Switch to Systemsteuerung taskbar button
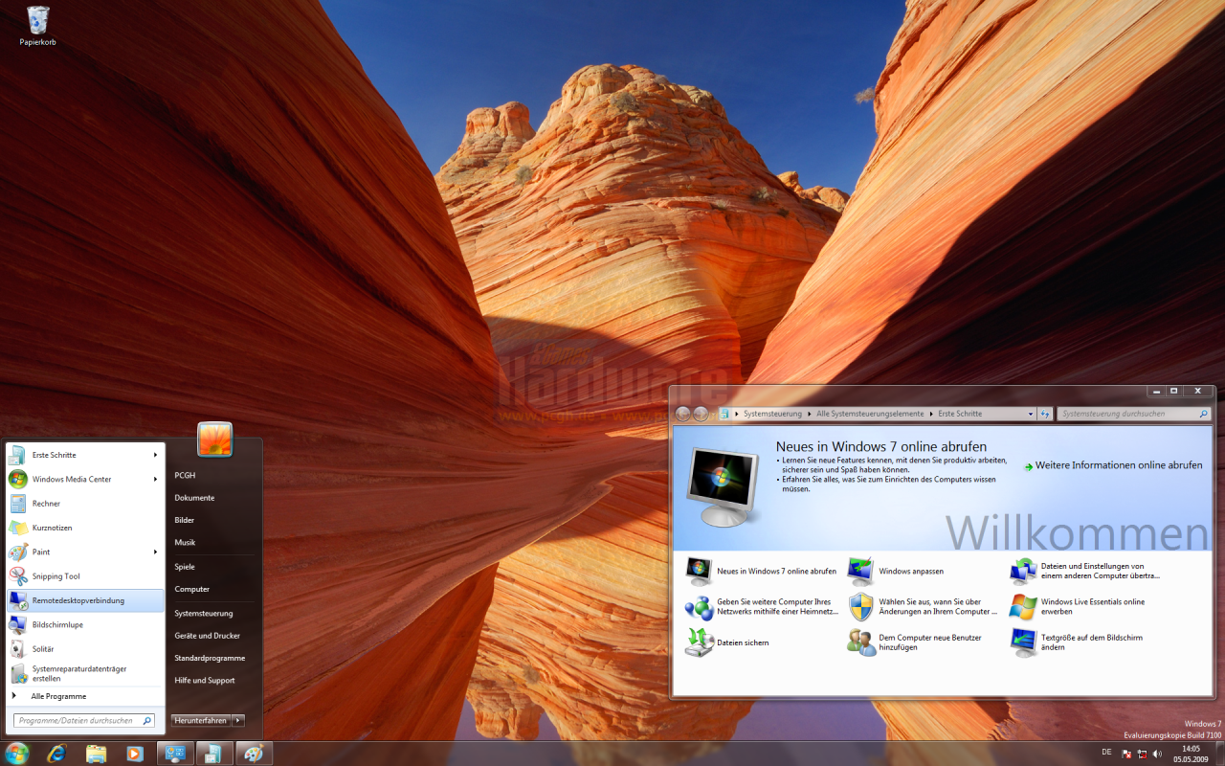 (x=175, y=754)
